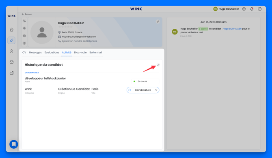Screen dimensions: 272x158
Task: Open the En cours status selector
Action: tap(145, 81)
